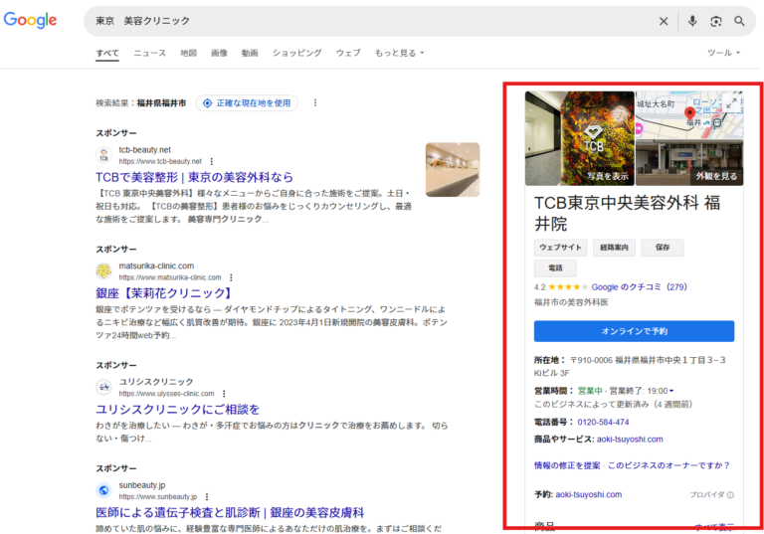Click the オンラインで予約 button
This screenshot has width=764, height=534.
pos(634,331)
